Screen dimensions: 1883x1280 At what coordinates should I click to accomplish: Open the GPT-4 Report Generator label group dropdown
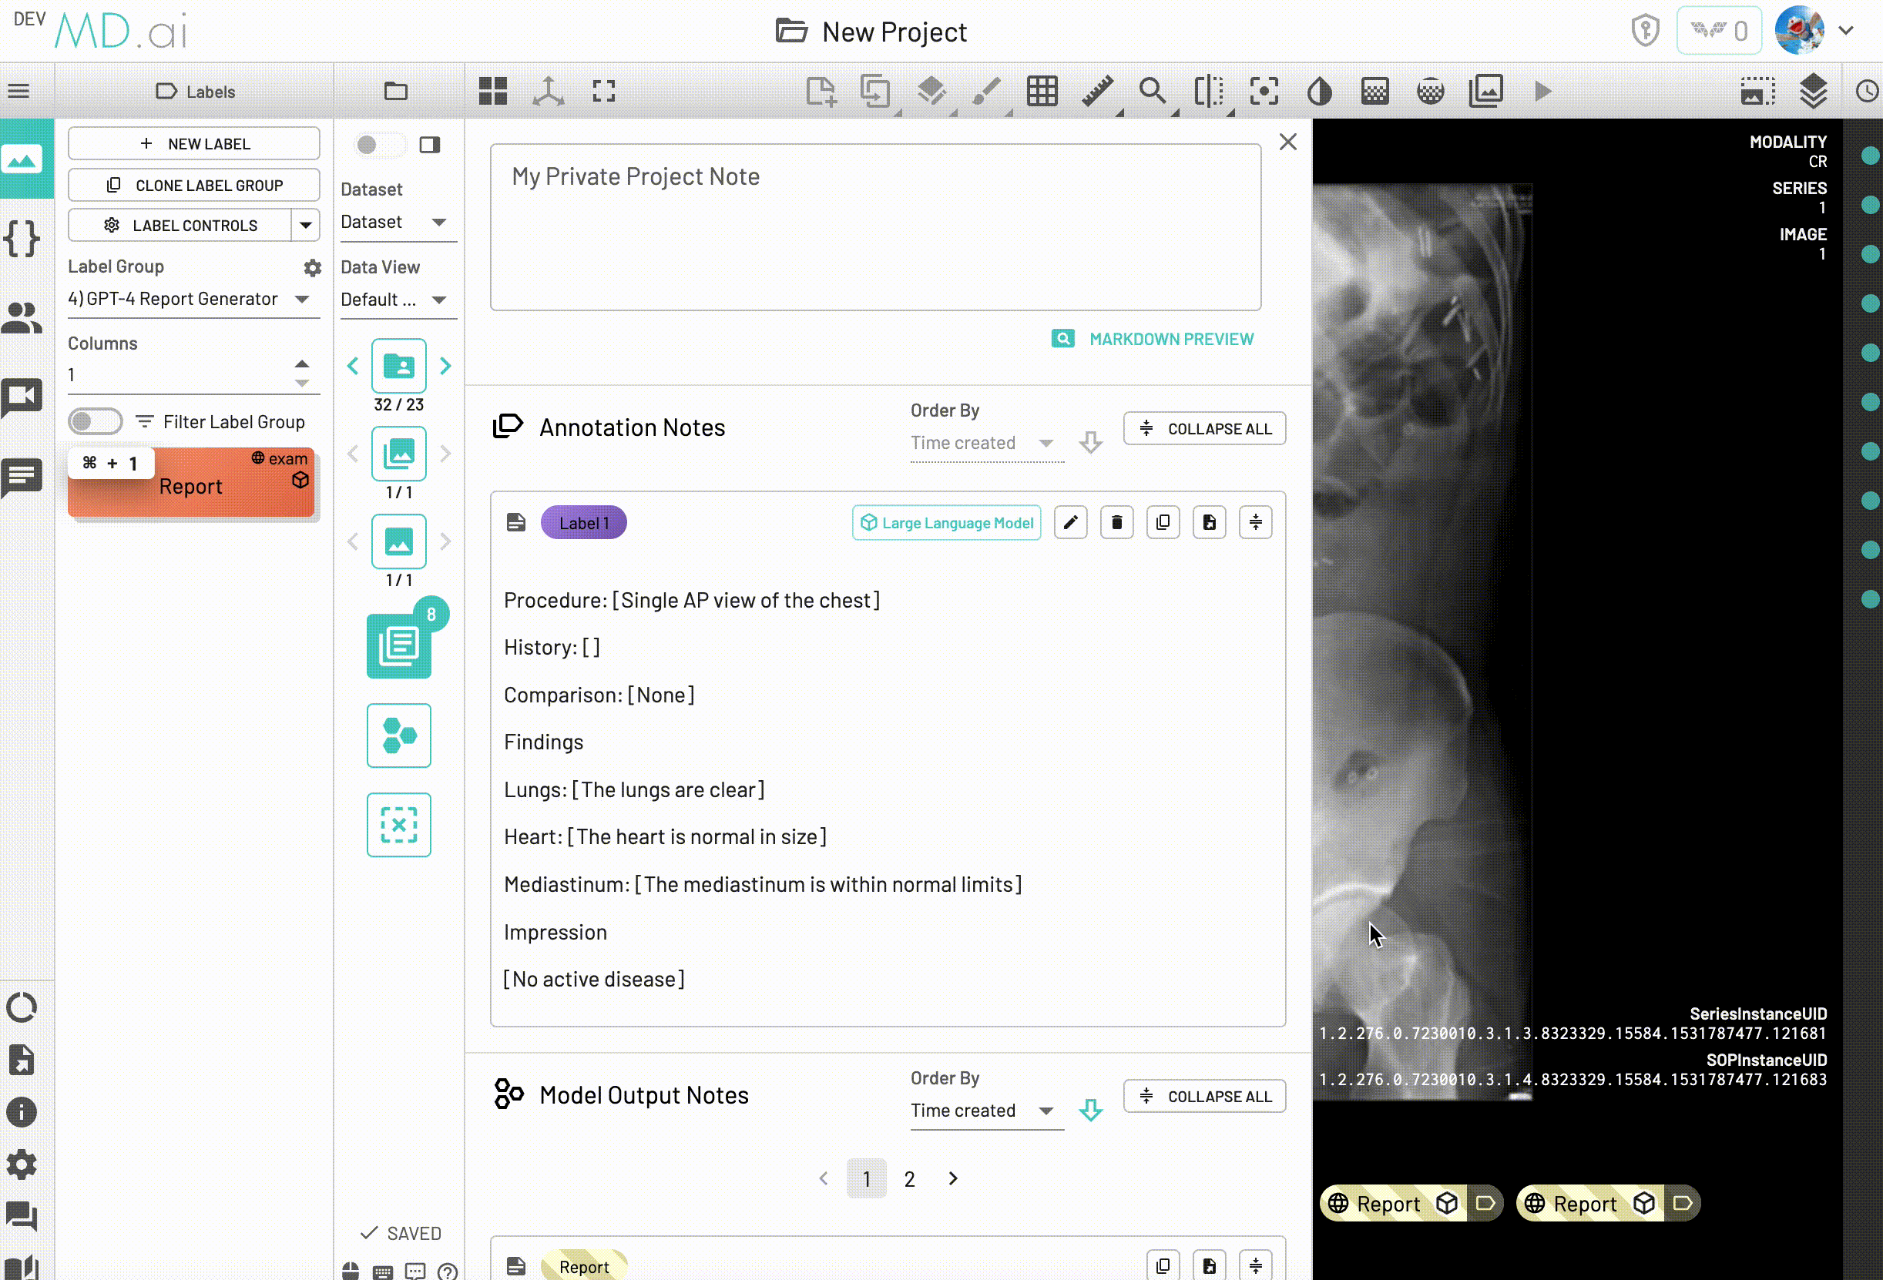[303, 298]
